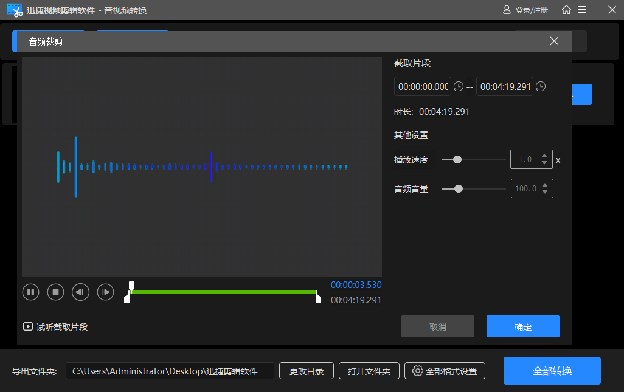Select the fast-forward playback icon
Image resolution: width=624 pixels, height=392 pixels.
click(105, 292)
